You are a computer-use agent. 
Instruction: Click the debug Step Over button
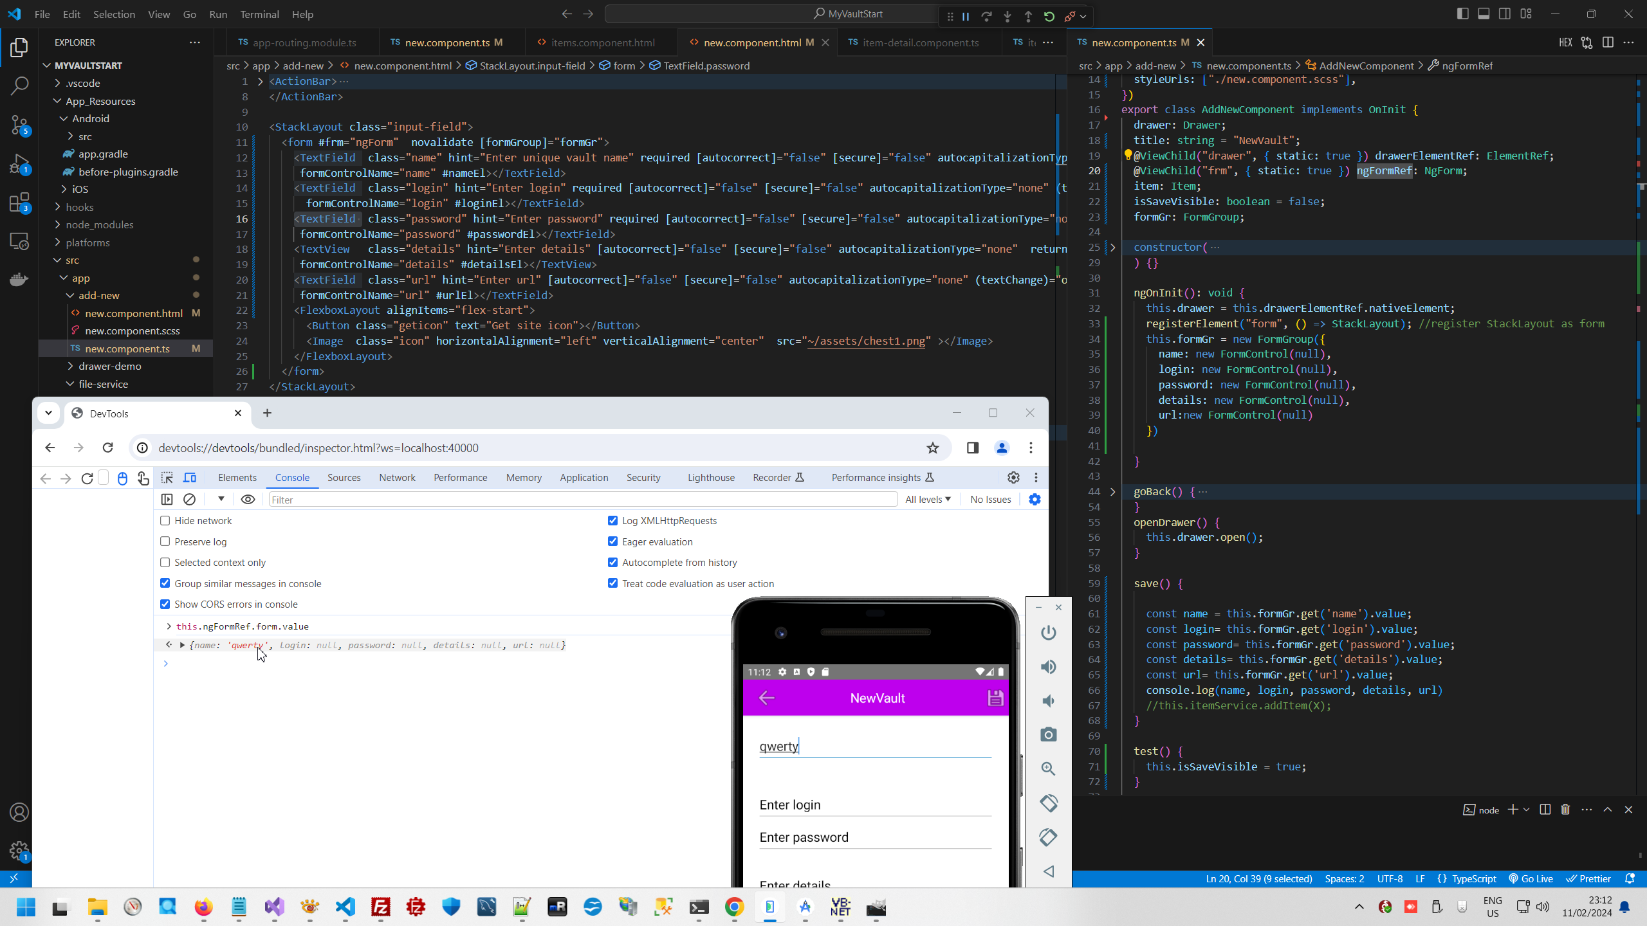[986, 17]
